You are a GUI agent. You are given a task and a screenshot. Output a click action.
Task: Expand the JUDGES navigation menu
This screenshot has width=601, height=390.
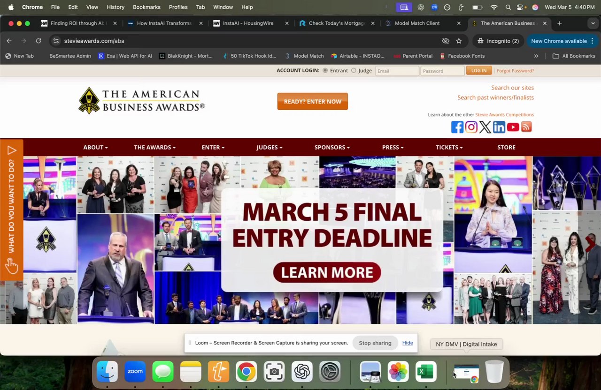pos(270,147)
